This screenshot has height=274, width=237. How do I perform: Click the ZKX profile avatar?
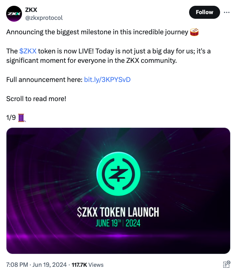tap(14, 13)
